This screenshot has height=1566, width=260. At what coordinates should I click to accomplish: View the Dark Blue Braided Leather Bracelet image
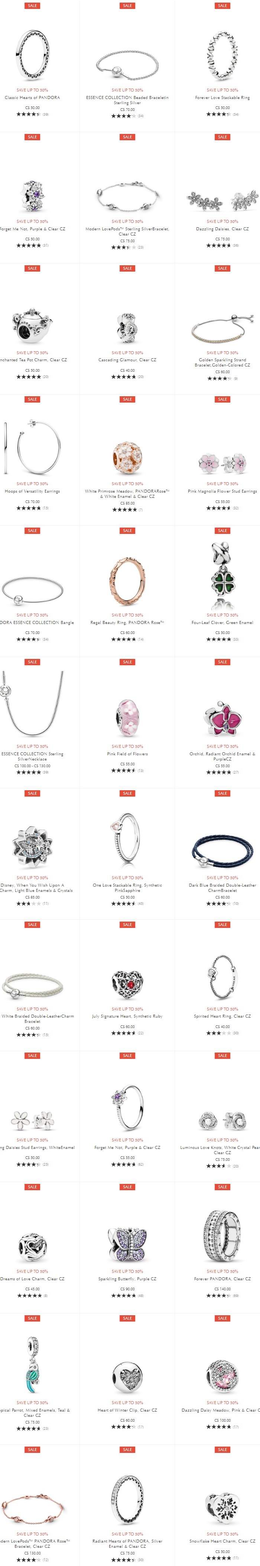coord(222,853)
